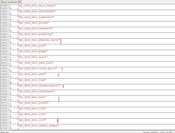Click the file length value in status bar
This screenshot has height=133, width=175.
150,132
